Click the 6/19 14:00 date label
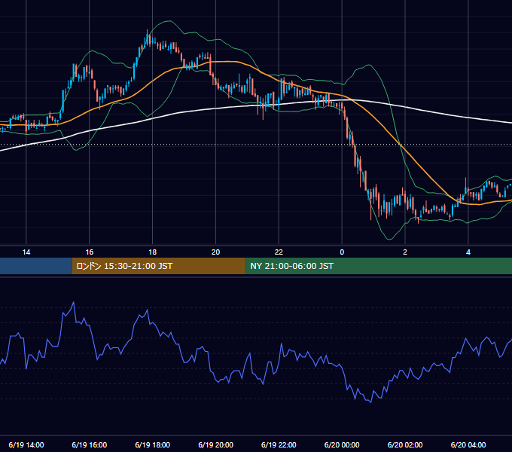 click(26, 444)
